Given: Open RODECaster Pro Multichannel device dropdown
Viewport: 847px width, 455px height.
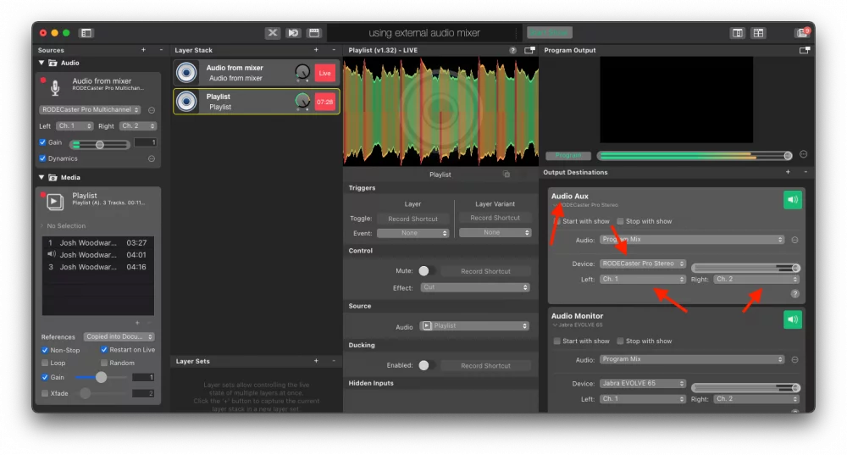Looking at the screenshot, I should click(x=90, y=109).
